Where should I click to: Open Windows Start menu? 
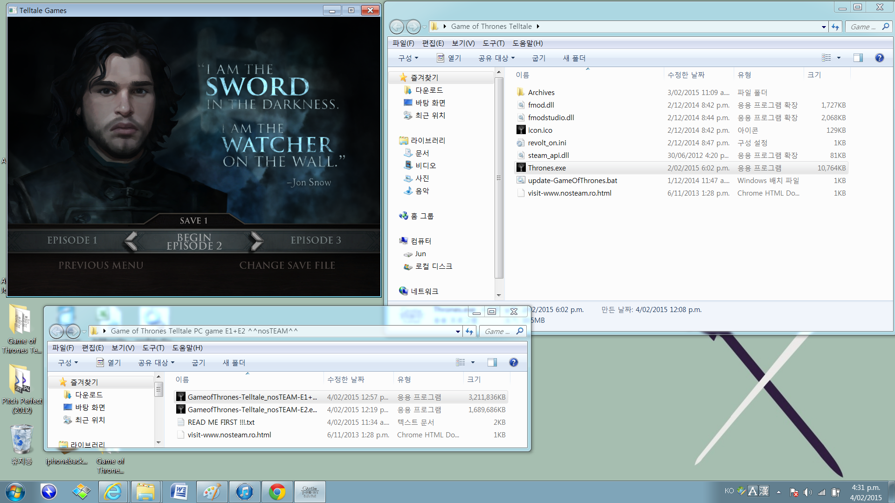(x=14, y=492)
